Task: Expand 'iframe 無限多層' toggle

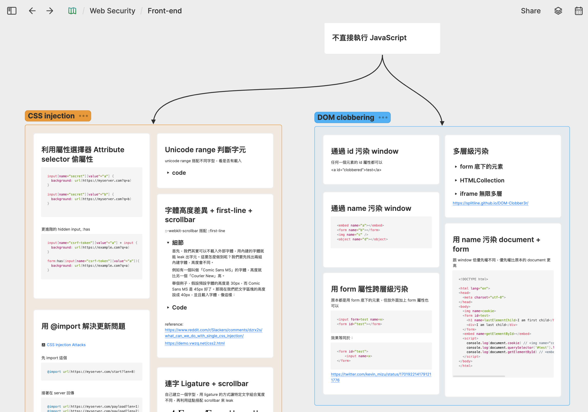Action: [x=456, y=194]
